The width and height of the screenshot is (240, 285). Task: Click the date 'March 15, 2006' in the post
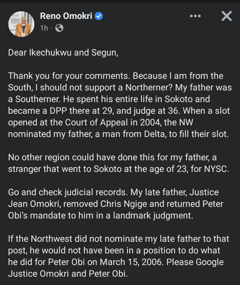(x=131, y=262)
